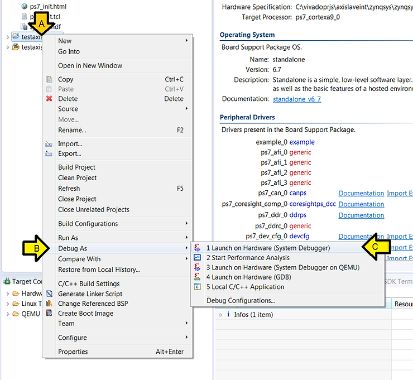Click the Create Boot Image icon

pos(49,313)
